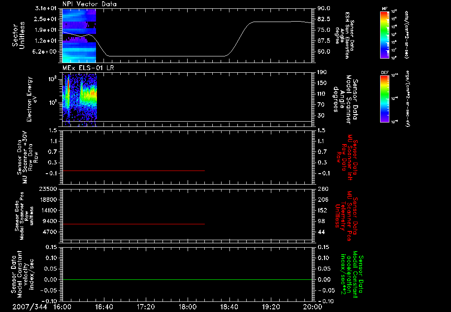Click the '9400' scanner position tick label
The width and height of the screenshot is (451, 312).
tap(49, 221)
